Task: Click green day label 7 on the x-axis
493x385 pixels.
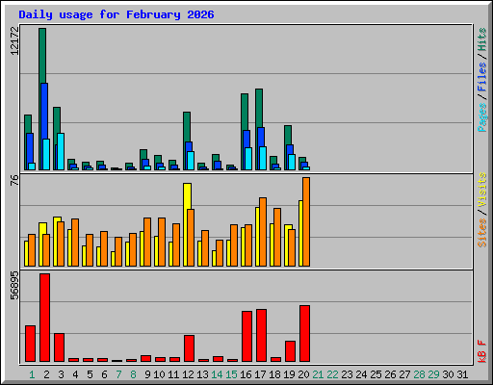Action: pyautogui.click(x=118, y=374)
